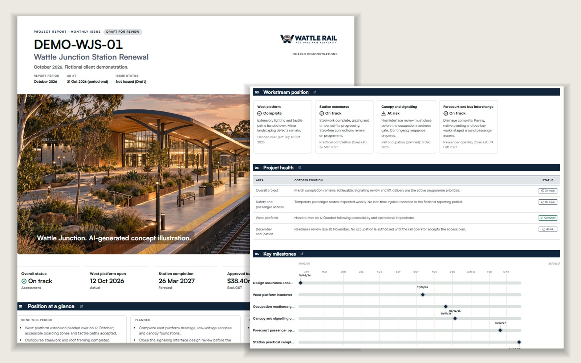Click the DEMO-WJS-01 report title
Viewport: 581px width, 363px height.
coord(78,45)
